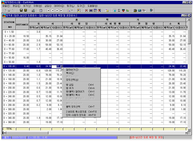The height and width of the screenshot is (141, 193).
Task: Click the blue monitor toolbar icon
Action: [x=140, y=10]
